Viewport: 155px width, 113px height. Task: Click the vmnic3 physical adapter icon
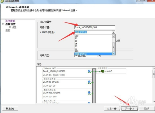click(103, 71)
